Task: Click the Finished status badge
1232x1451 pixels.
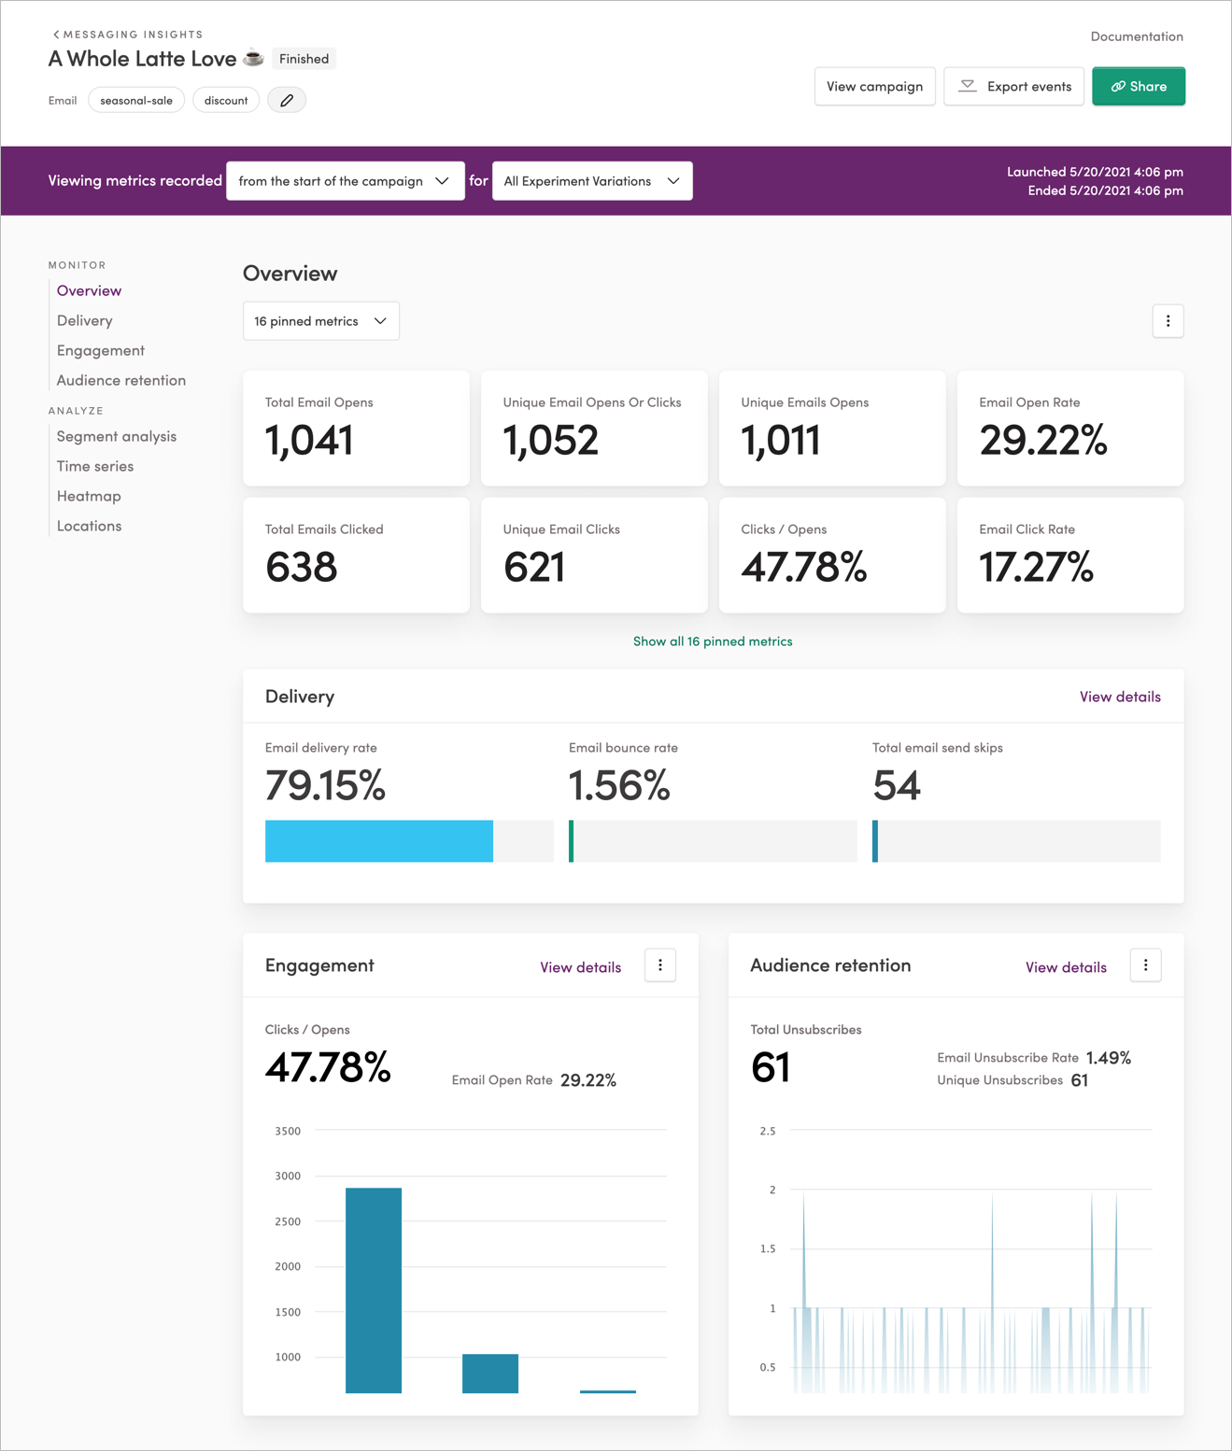Action: [303, 58]
